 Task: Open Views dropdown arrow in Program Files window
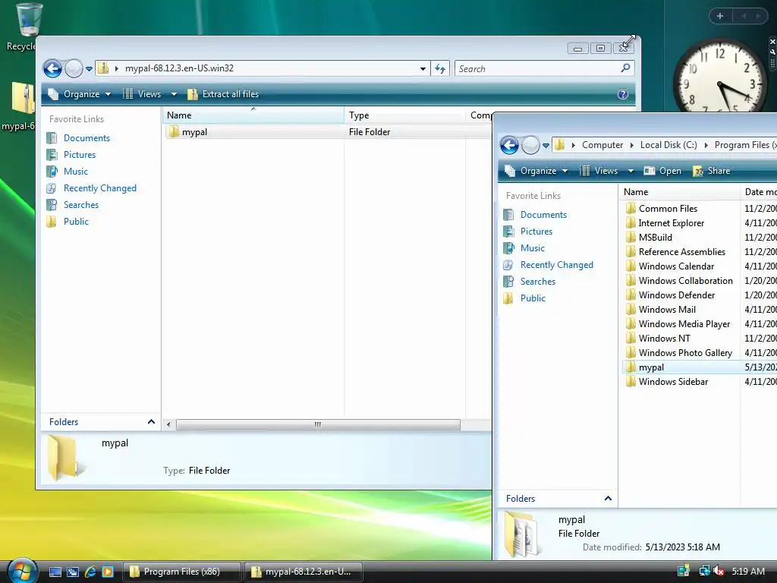tap(631, 171)
